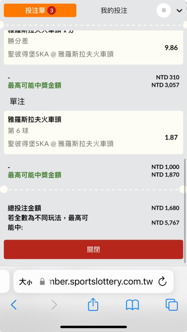187x332 pixels.
Task: Collapse the bet slip with chevron arrow
Action: coord(179,10)
